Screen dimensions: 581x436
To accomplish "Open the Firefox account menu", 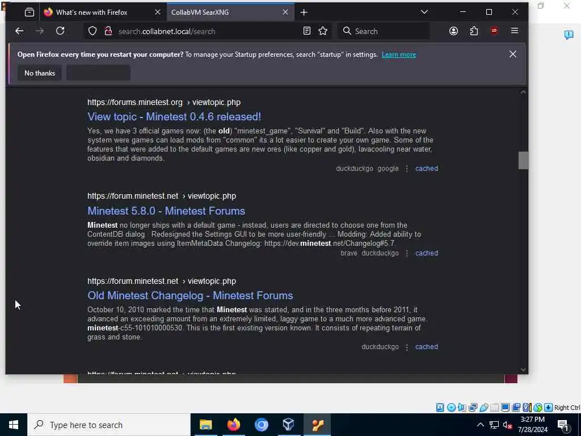I will pyautogui.click(x=453, y=31).
